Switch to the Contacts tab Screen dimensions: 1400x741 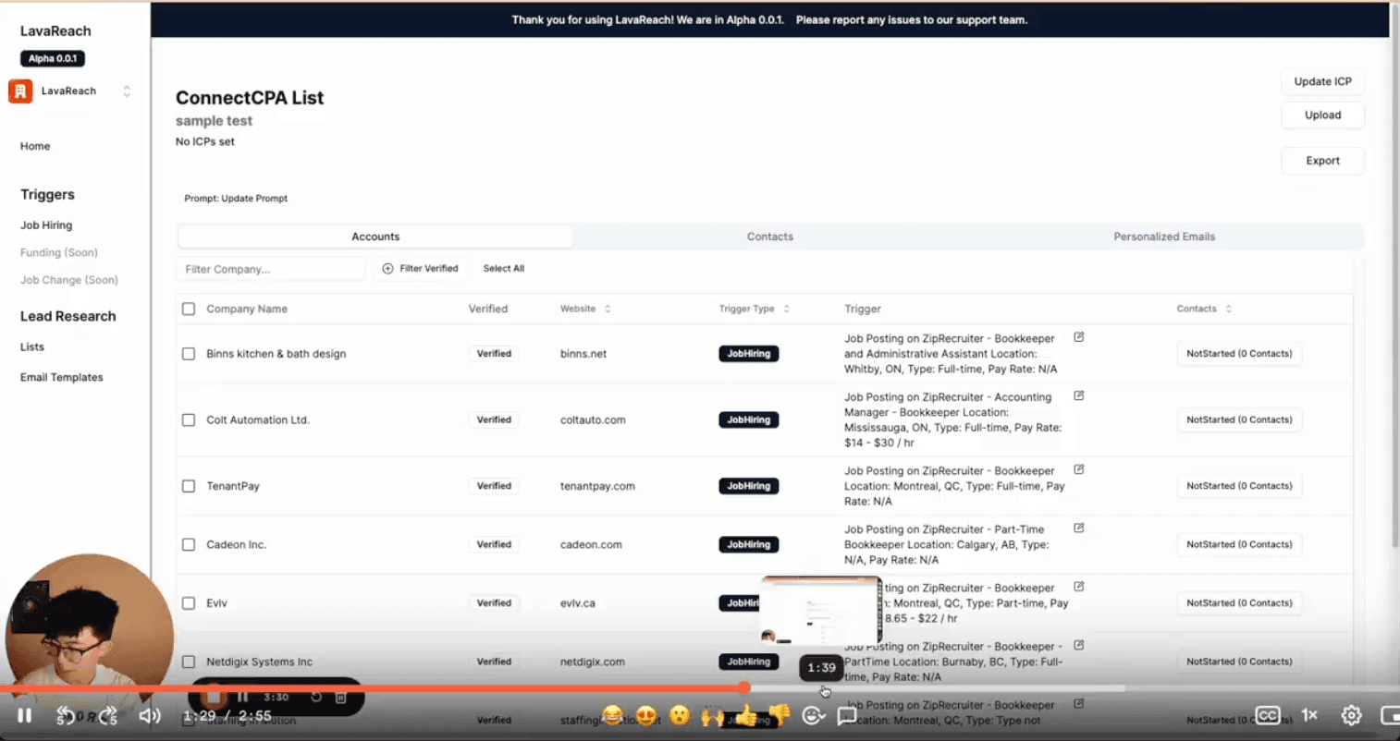click(769, 237)
